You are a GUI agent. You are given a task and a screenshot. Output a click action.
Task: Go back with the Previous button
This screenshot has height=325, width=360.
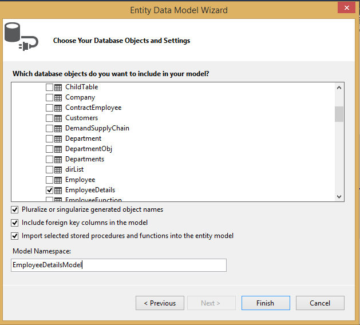[x=160, y=303]
